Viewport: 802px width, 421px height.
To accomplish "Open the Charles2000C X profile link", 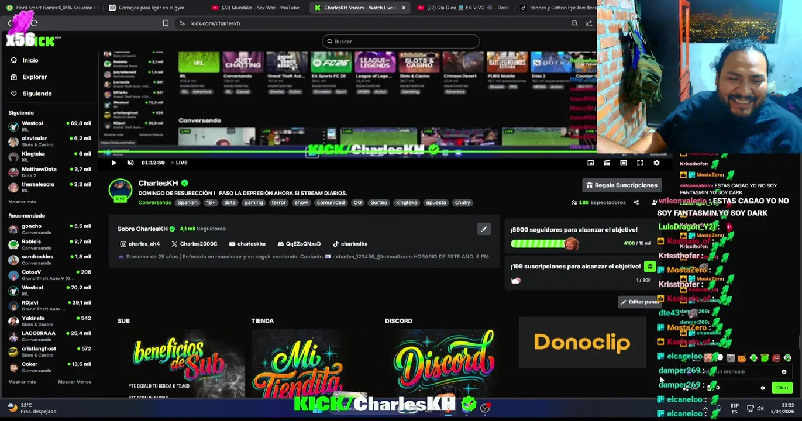I will pos(194,244).
